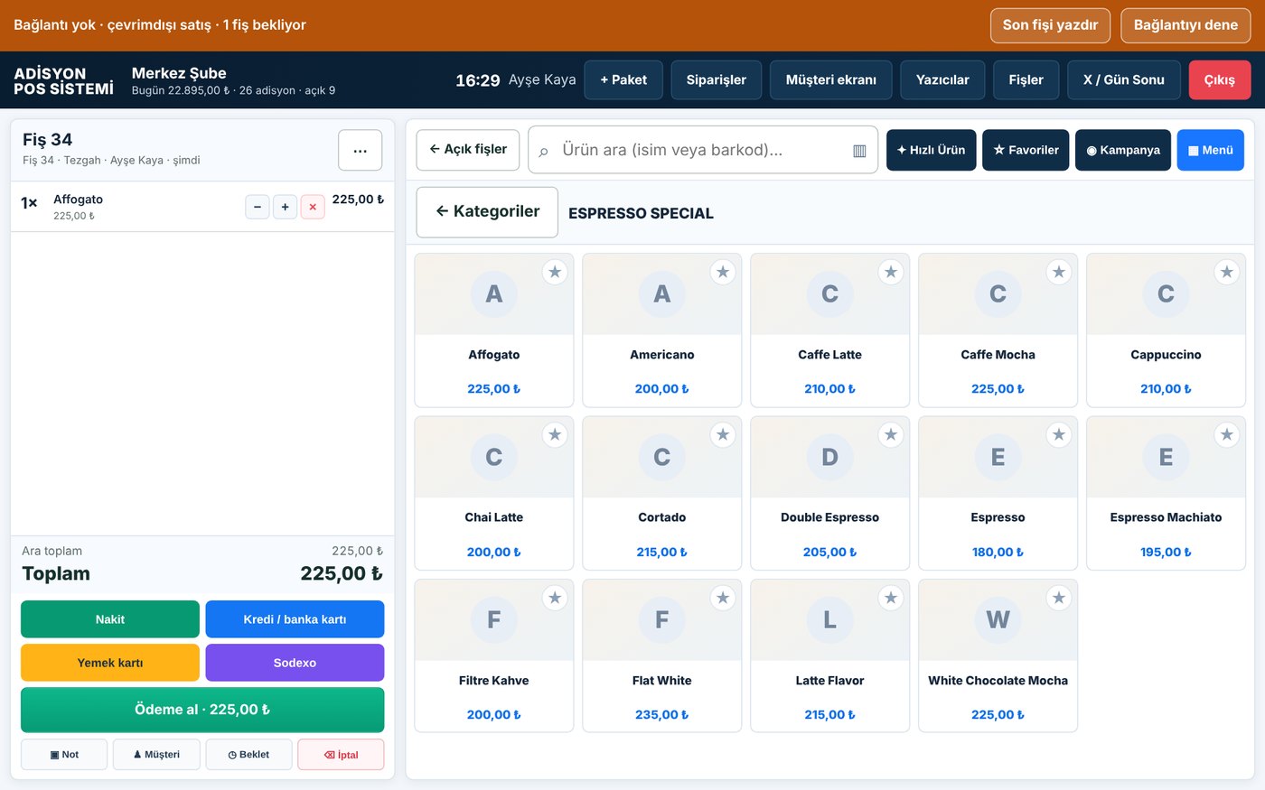Open the Açık fişler list
The image size is (1265, 790).
pyautogui.click(x=468, y=150)
